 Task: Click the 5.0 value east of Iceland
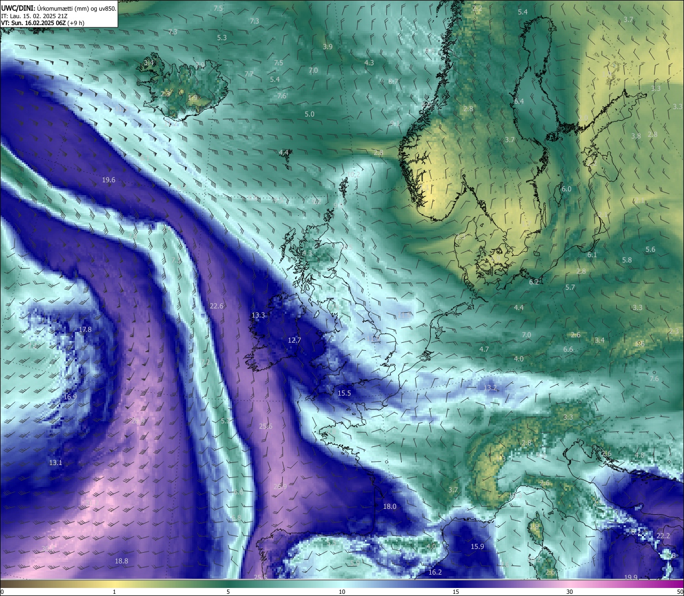309,114
